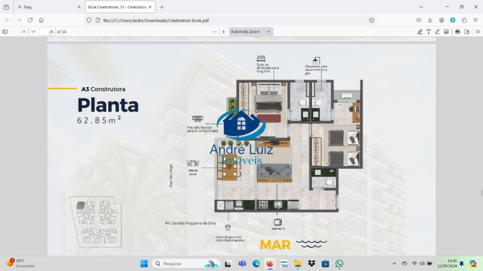Print the PDF document
This screenshot has width=483, height=271.
click(457, 31)
